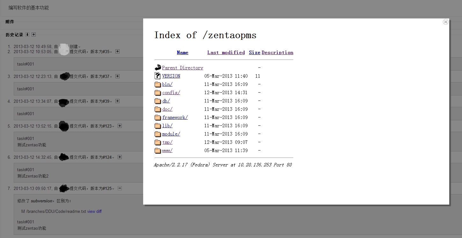Expand the history entry for version #124
The image size is (462, 238).
120,157
